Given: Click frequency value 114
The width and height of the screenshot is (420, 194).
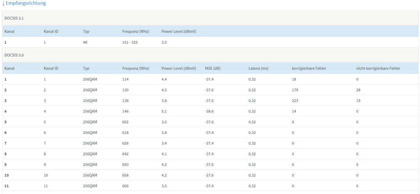Looking at the screenshot, I should tap(125, 79).
